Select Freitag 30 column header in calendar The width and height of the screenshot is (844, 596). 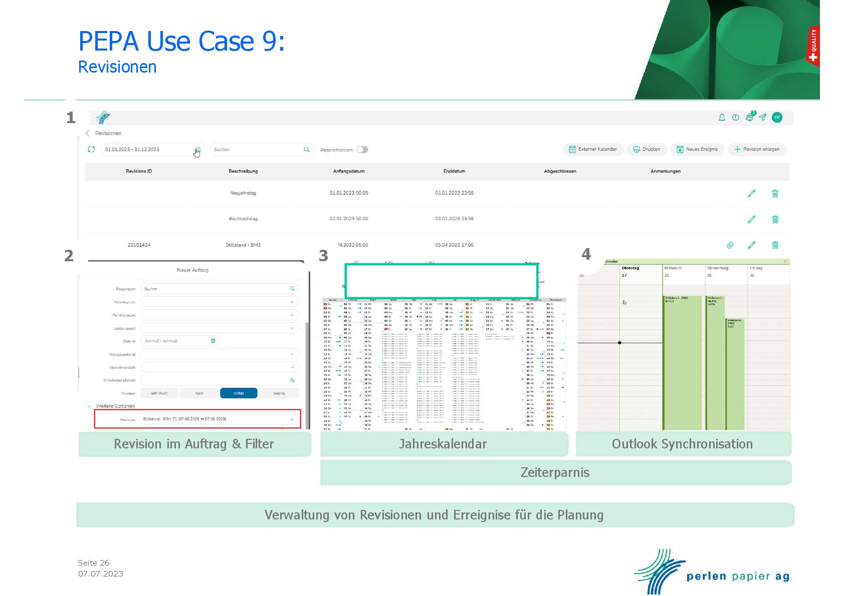pyautogui.click(x=769, y=271)
